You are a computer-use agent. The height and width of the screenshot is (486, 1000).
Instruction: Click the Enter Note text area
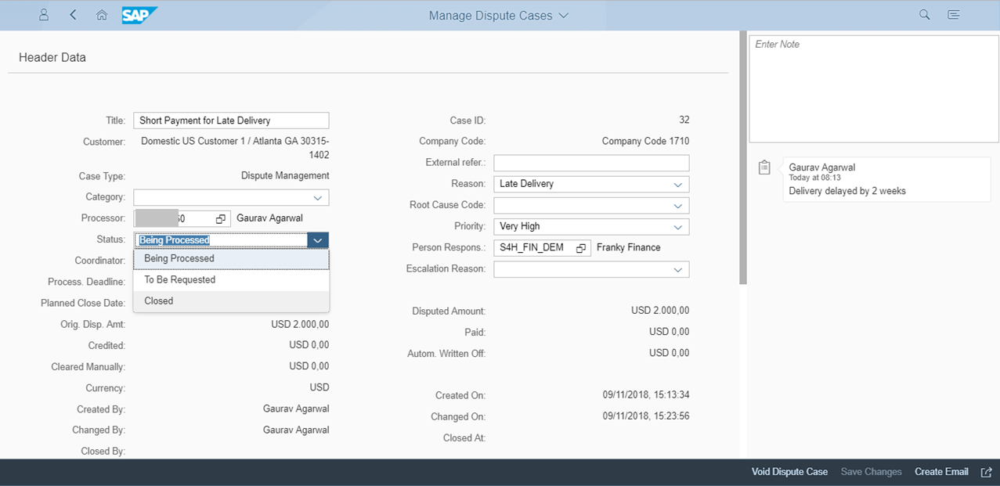pos(874,88)
